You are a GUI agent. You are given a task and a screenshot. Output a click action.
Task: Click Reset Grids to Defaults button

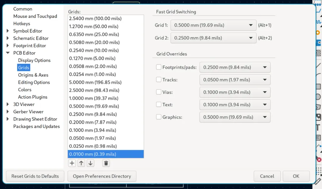[x=35, y=176]
